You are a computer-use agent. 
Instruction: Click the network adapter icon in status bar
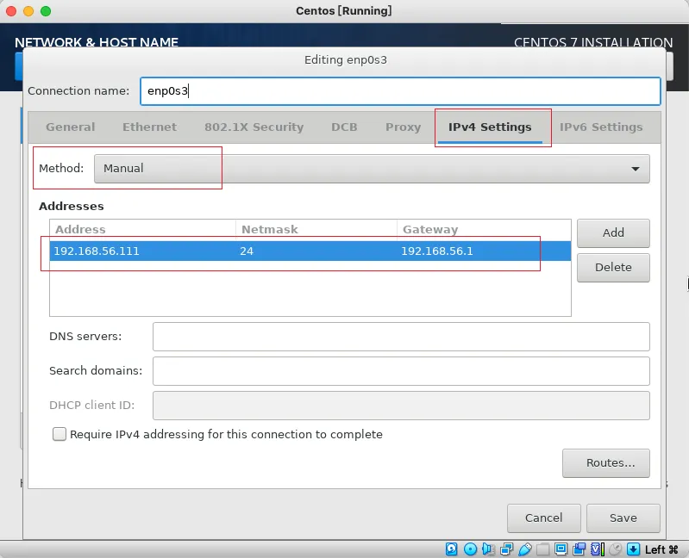[x=506, y=549]
